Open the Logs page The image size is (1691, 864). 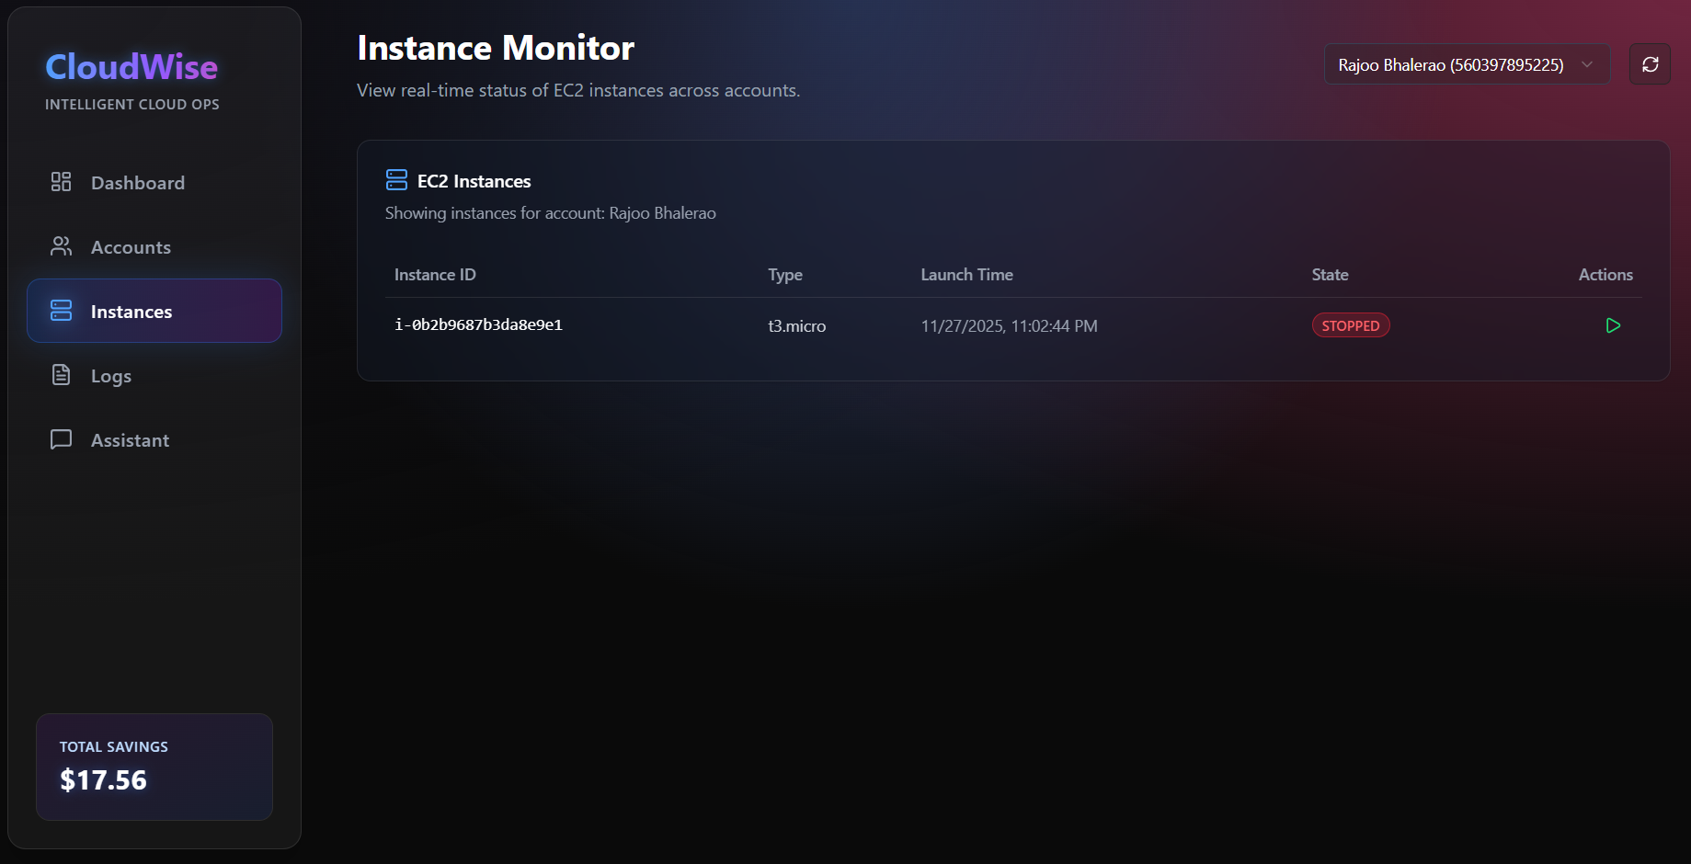point(154,375)
